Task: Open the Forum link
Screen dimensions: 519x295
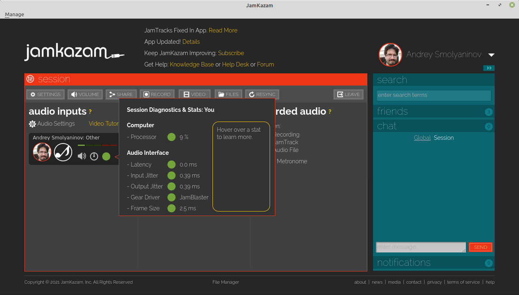Action: coord(266,64)
